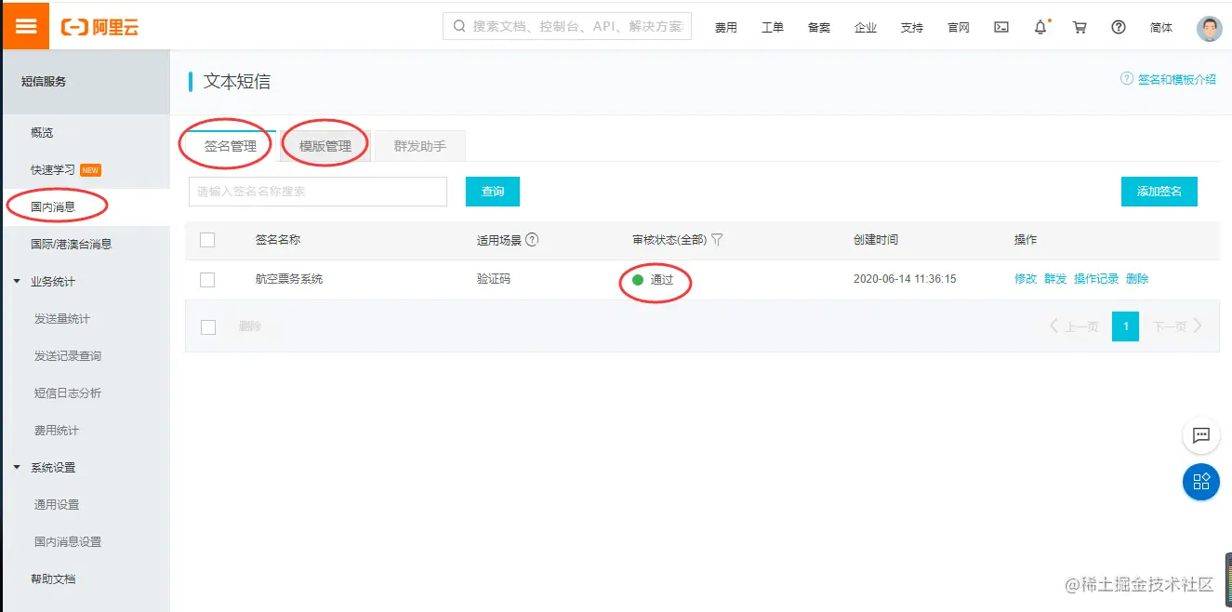Open the 简体 language dropdown
1232x612 pixels.
point(1161,28)
